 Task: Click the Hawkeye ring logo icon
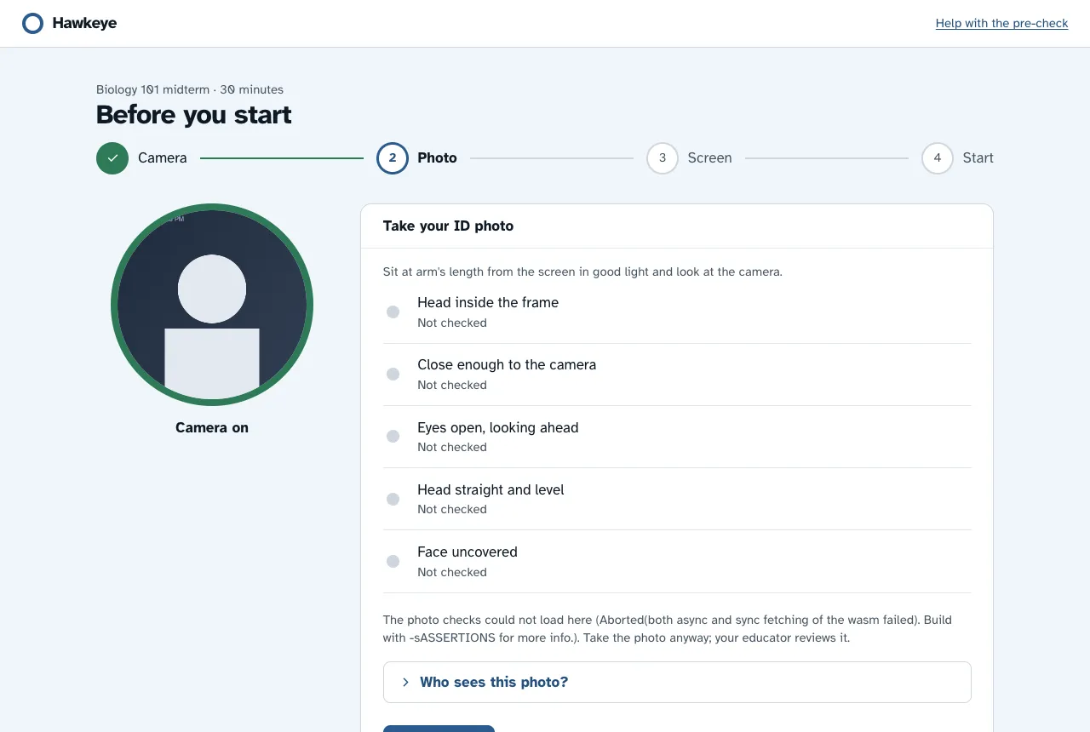point(32,24)
